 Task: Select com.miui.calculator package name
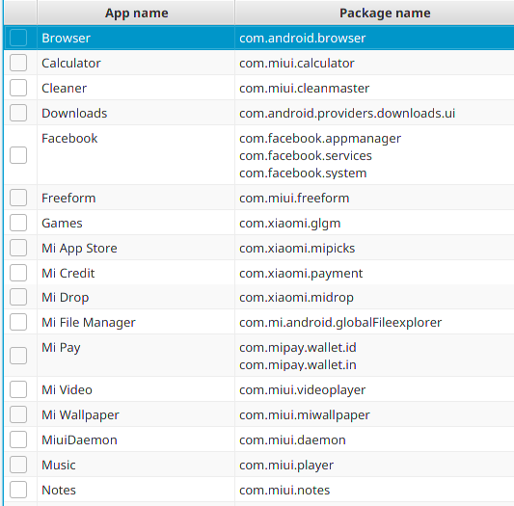pyautogui.click(x=297, y=63)
